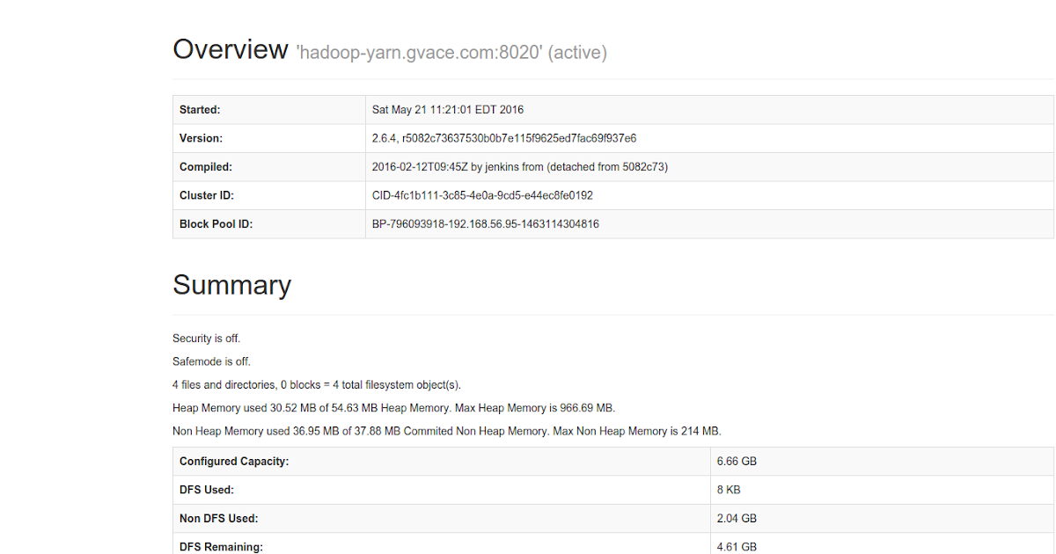Click the Started row in the overview table
1056x554 pixels.
[x=199, y=109]
